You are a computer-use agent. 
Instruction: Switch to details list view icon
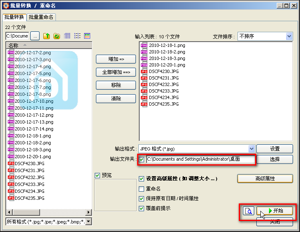[67, 36]
